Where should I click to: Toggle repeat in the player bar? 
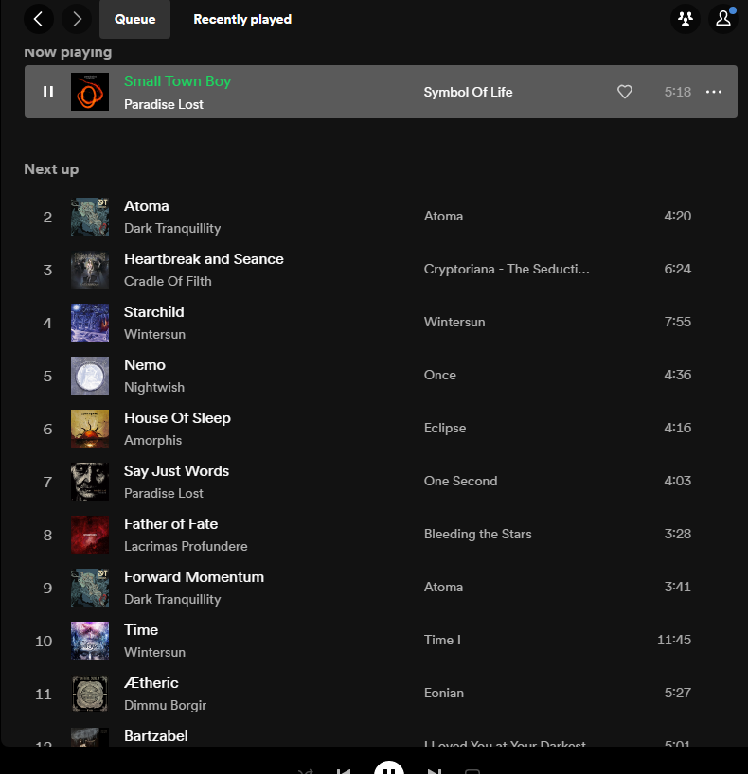[472, 771]
